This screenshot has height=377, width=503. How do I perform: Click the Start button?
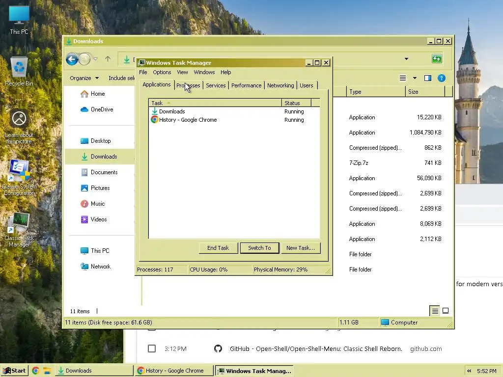(14, 371)
